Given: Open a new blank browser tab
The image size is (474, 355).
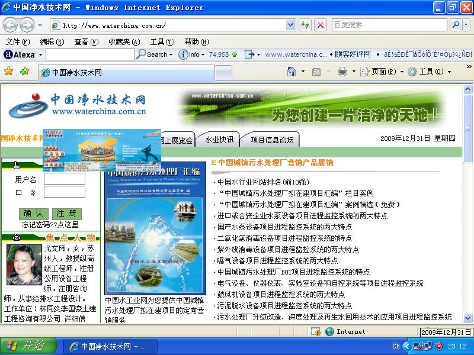Looking at the screenshot, I should pyautogui.click(x=223, y=73).
